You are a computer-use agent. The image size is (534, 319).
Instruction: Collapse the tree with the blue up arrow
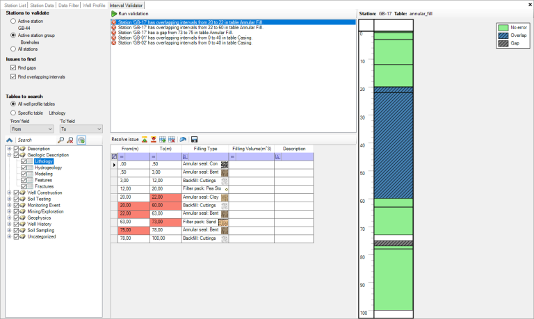pyautogui.click(x=10, y=140)
